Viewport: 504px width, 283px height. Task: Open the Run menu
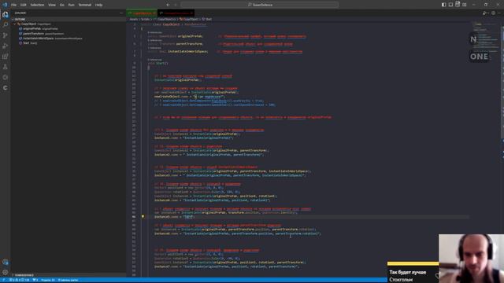(x=72, y=5)
